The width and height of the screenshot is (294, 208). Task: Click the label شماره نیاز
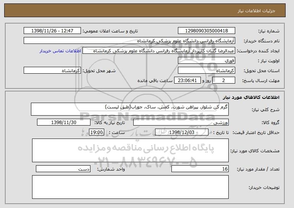point(269,31)
